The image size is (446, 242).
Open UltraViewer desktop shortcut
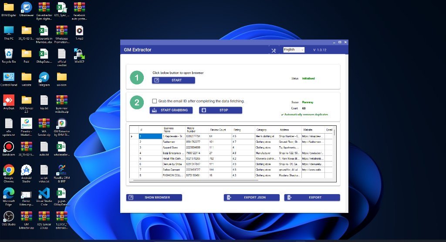(27, 10)
